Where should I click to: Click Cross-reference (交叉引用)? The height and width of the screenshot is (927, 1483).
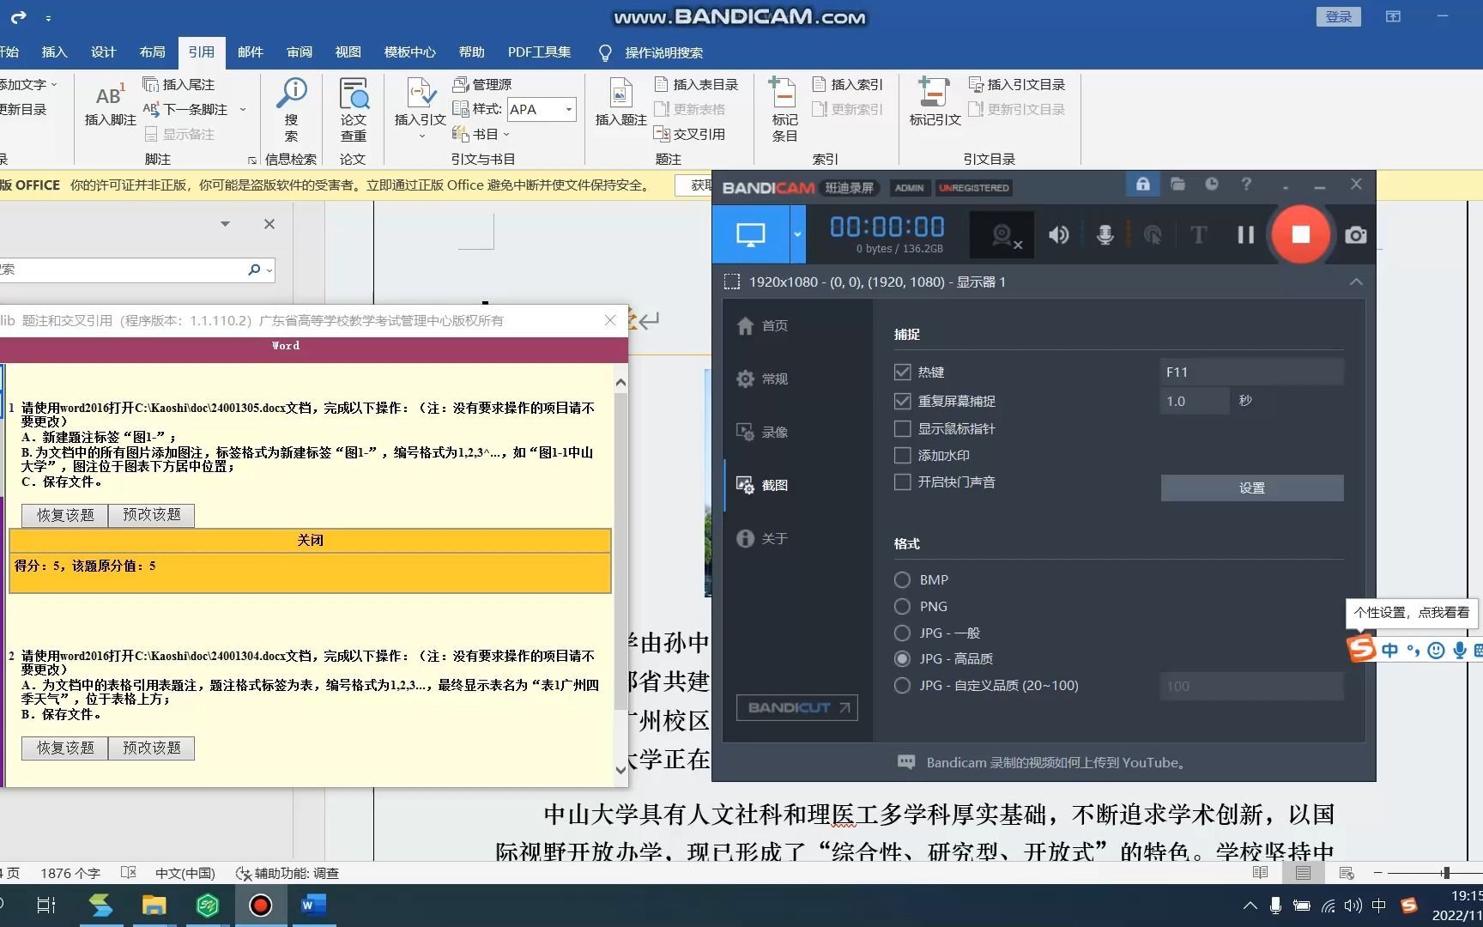tap(690, 134)
